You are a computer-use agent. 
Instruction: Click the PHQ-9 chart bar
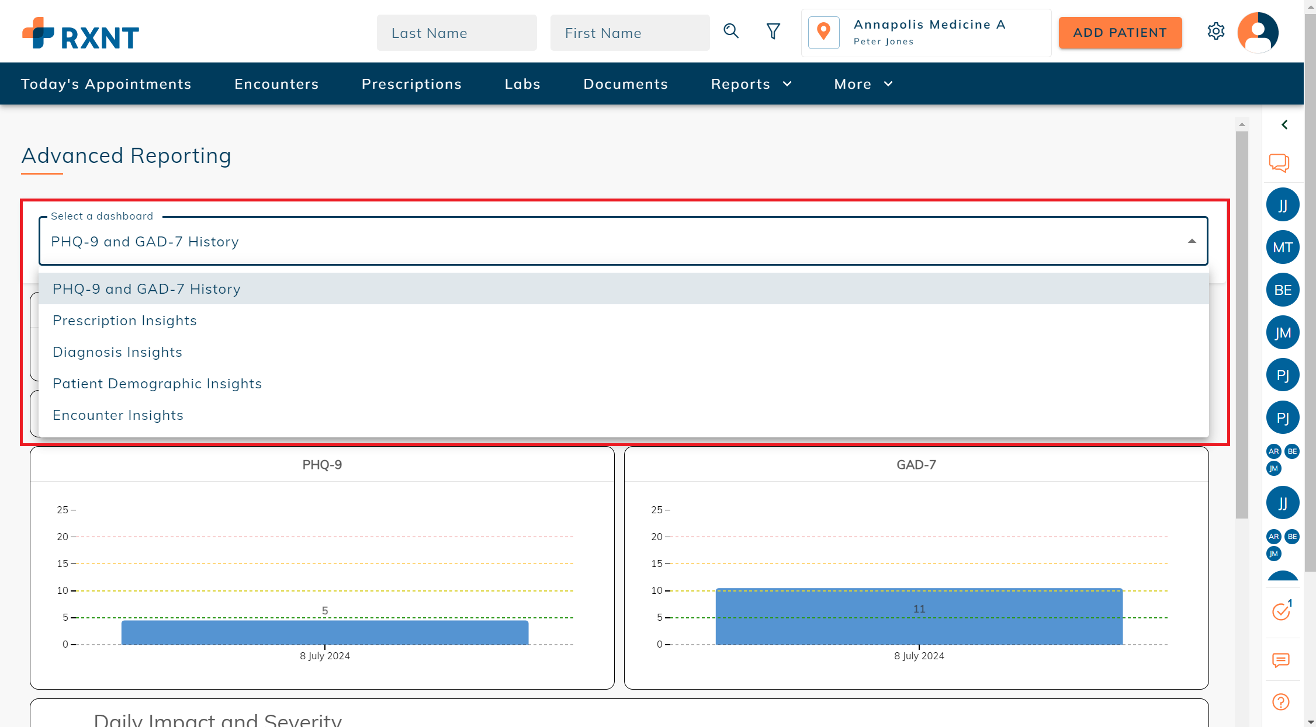(x=325, y=632)
